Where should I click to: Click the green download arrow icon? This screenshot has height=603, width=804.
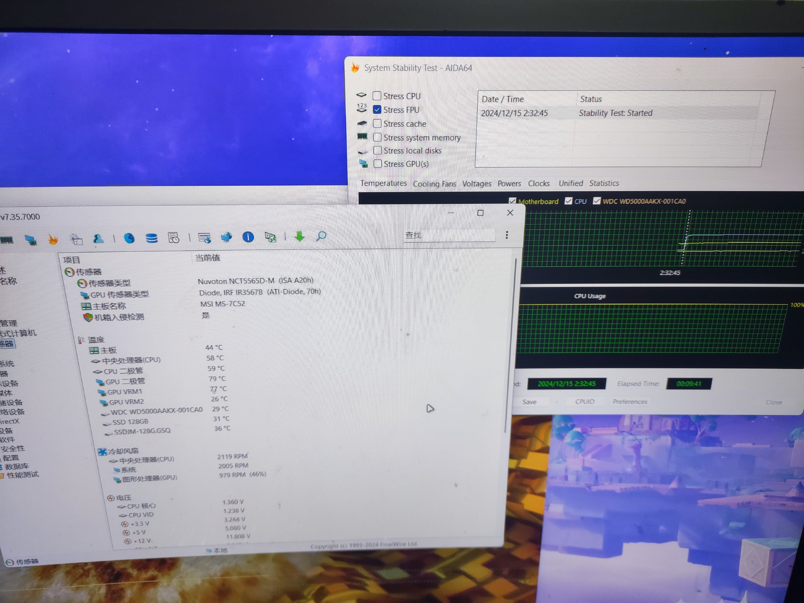300,237
